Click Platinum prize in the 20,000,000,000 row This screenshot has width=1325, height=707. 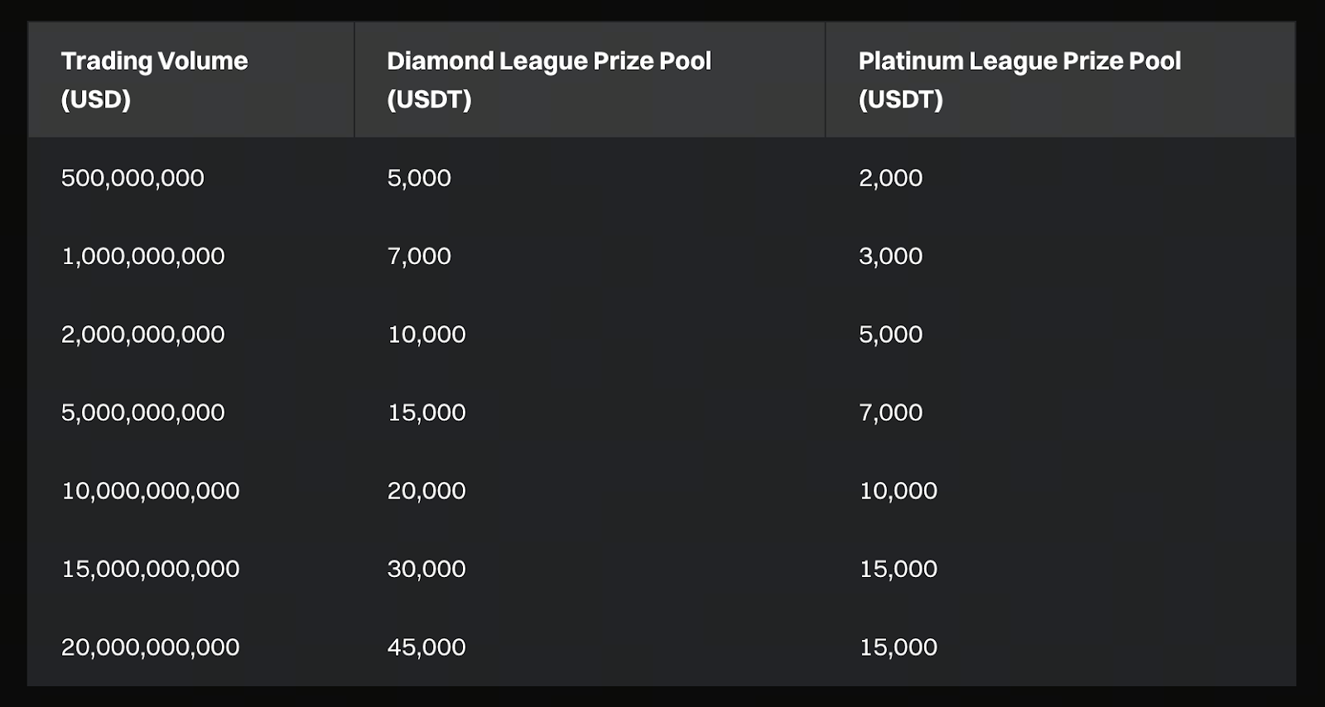pos(898,647)
